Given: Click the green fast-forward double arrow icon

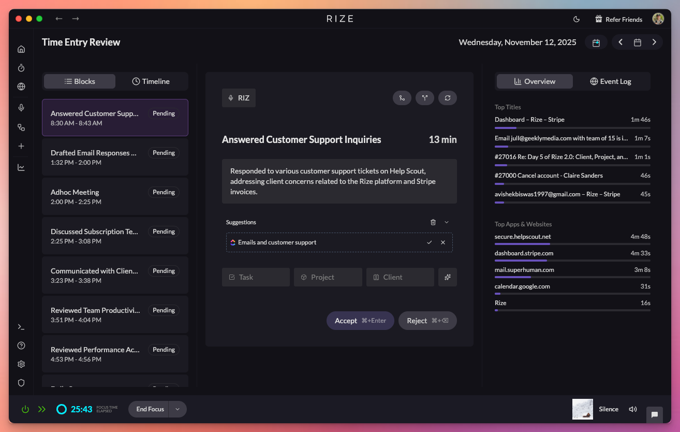Looking at the screenshot, I should click(42, 409).
